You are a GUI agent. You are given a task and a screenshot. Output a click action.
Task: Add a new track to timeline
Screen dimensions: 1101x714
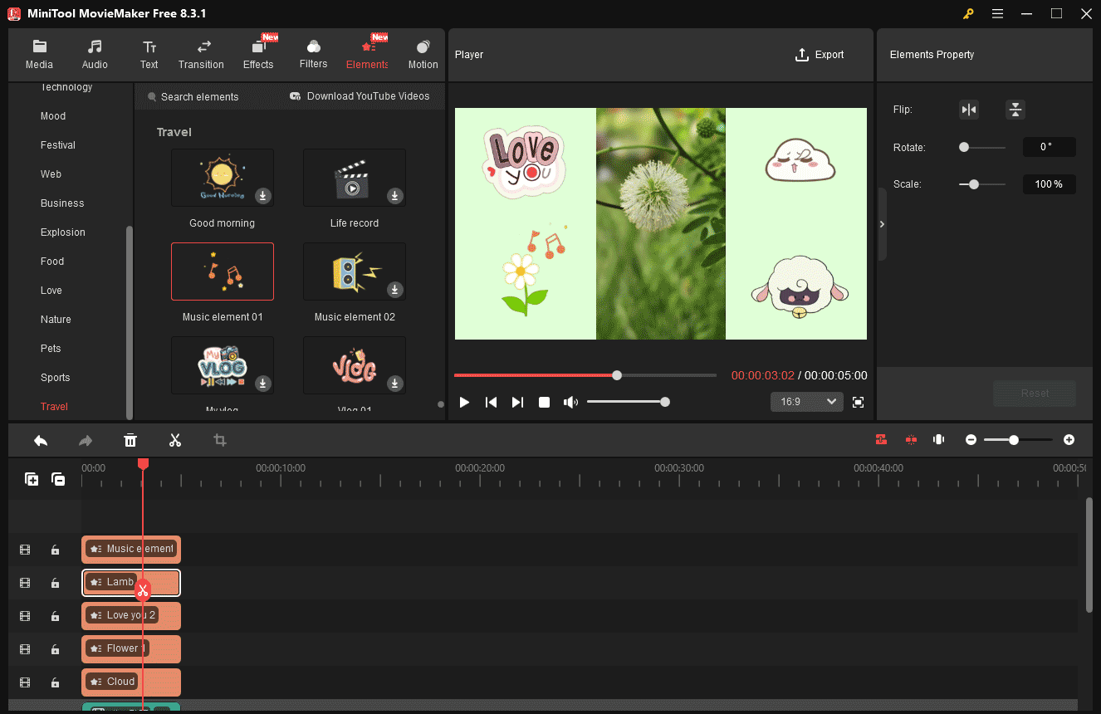[32, 479]
